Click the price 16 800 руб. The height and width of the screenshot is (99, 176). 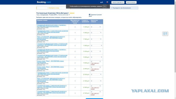(x=86, y=57)
